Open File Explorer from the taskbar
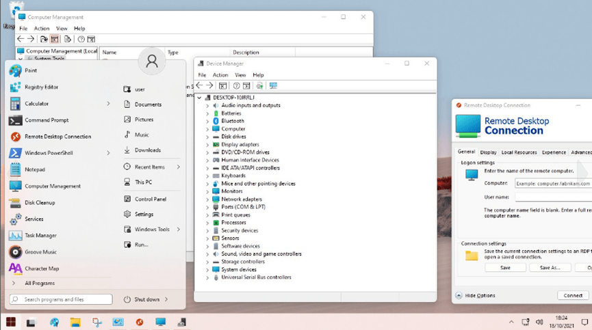The image size is (592, 330). pyautogui.click(x=75, y=322)
